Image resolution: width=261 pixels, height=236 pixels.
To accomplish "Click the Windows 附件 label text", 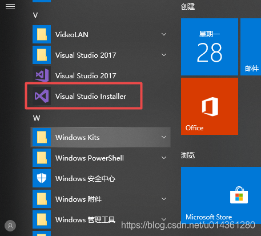I will click(78, 199).
